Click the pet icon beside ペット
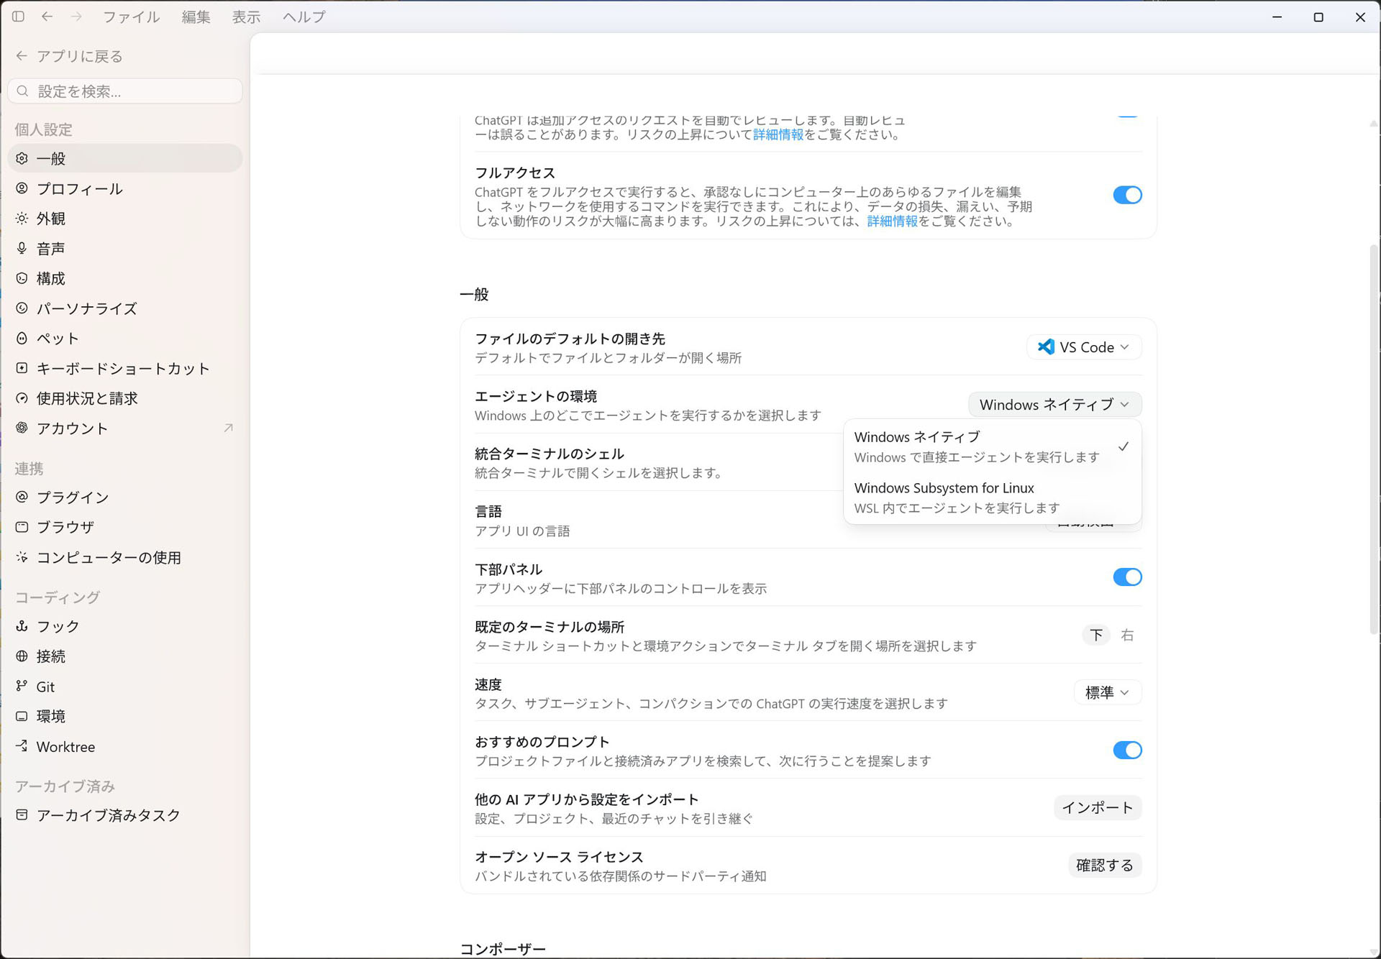Viewport: 1381px width, 959px height. click(22, 338)
